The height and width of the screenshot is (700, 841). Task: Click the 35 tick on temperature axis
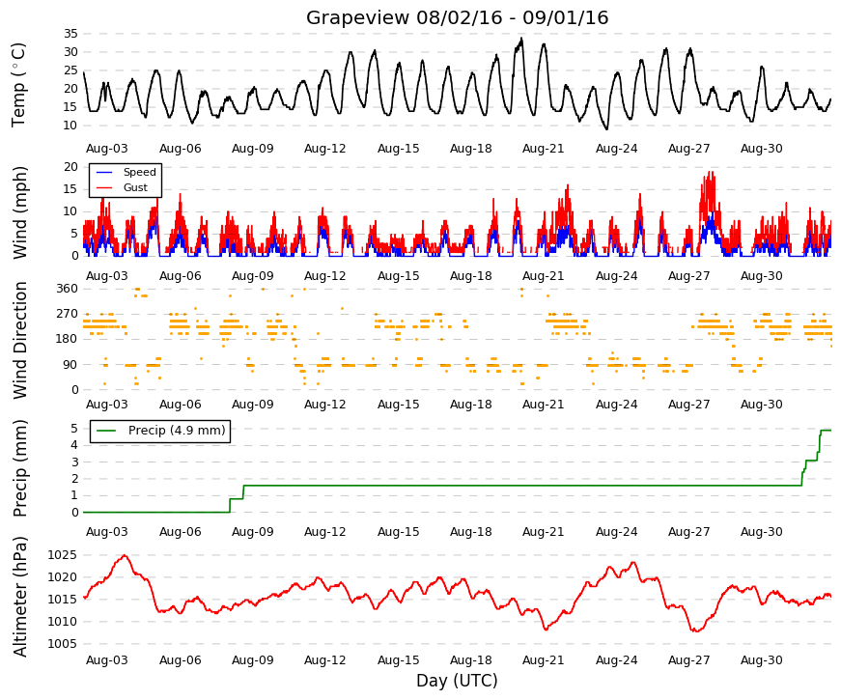(x=70, y=34)
